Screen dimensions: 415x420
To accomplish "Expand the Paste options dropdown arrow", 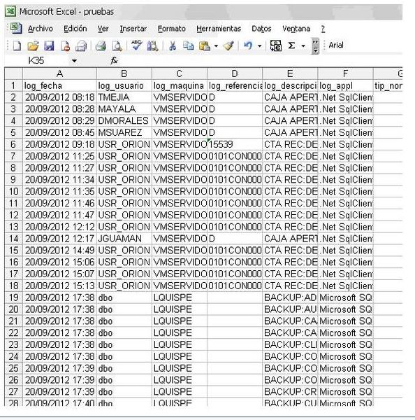I will [216, 46].
